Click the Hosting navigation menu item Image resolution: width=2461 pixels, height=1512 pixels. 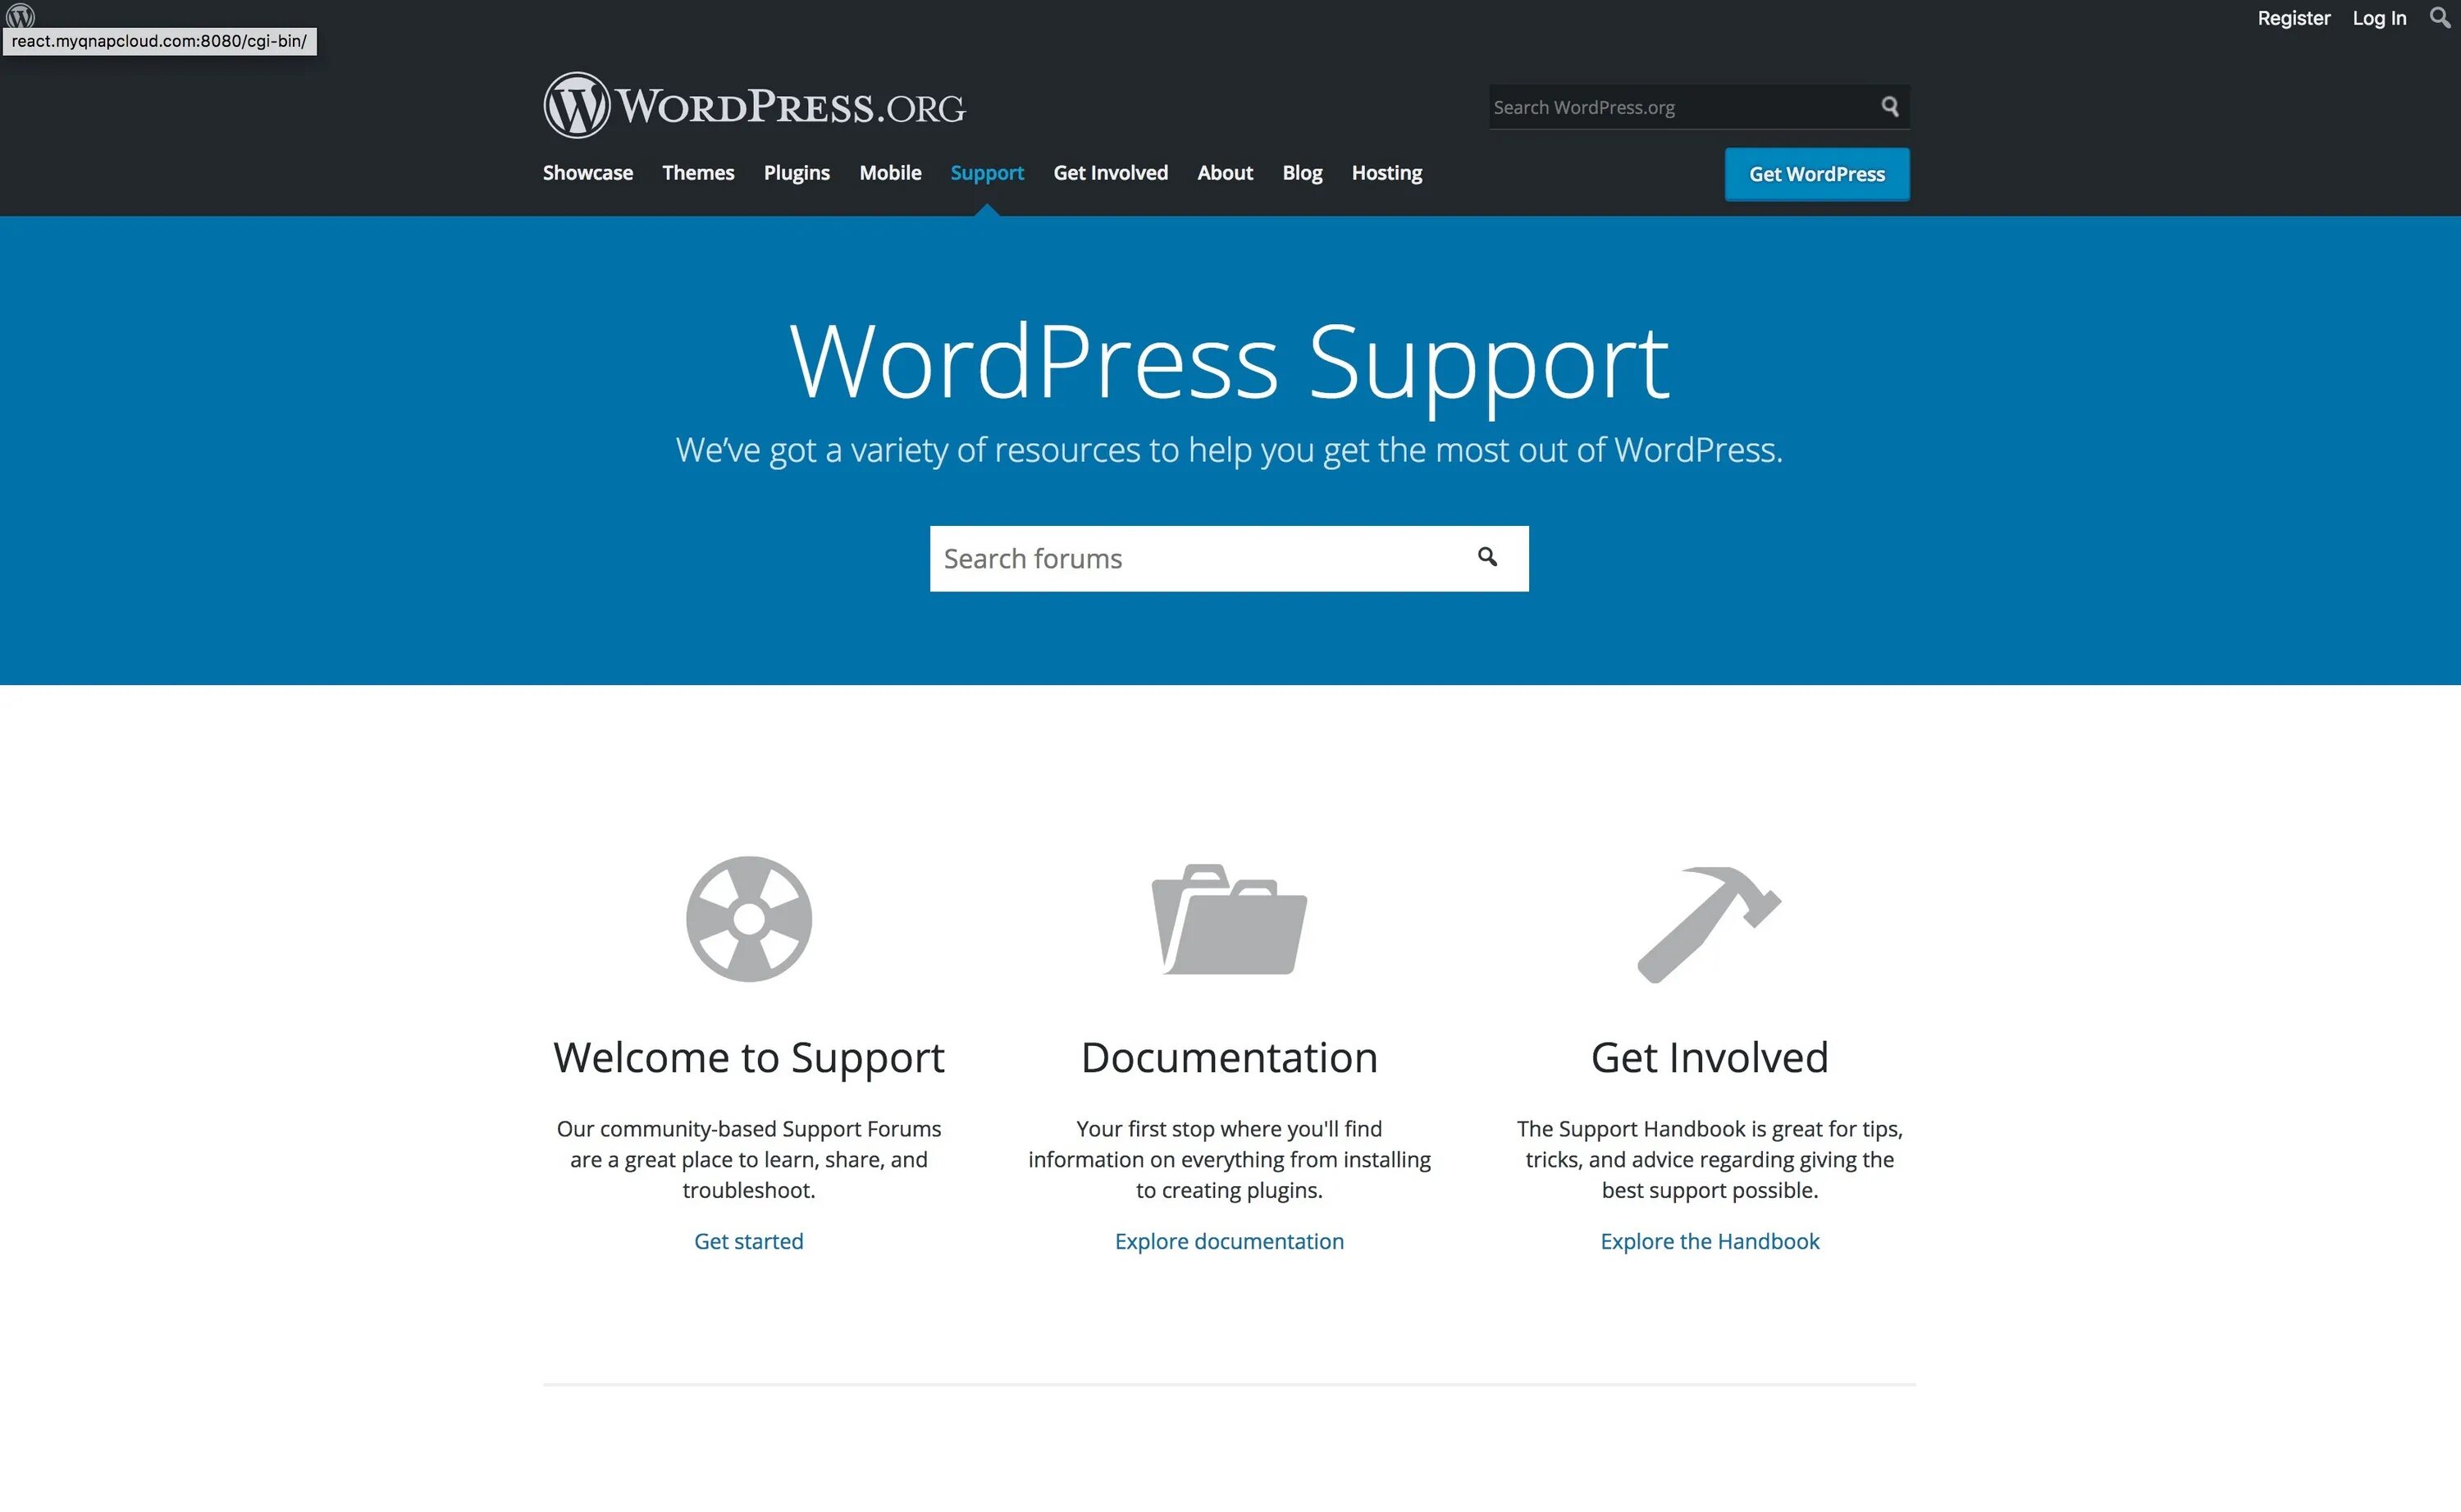coord(1387,172)
